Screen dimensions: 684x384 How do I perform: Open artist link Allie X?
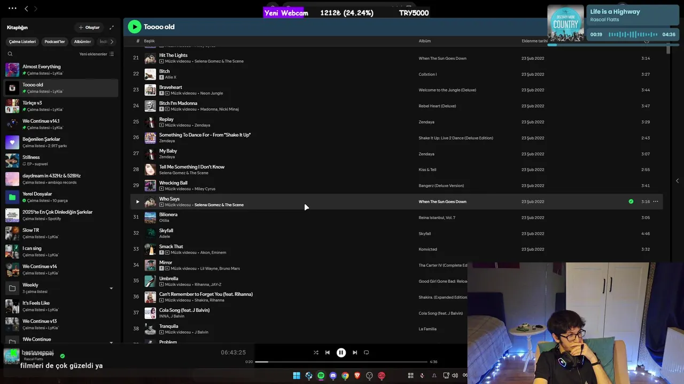[170, 77]
